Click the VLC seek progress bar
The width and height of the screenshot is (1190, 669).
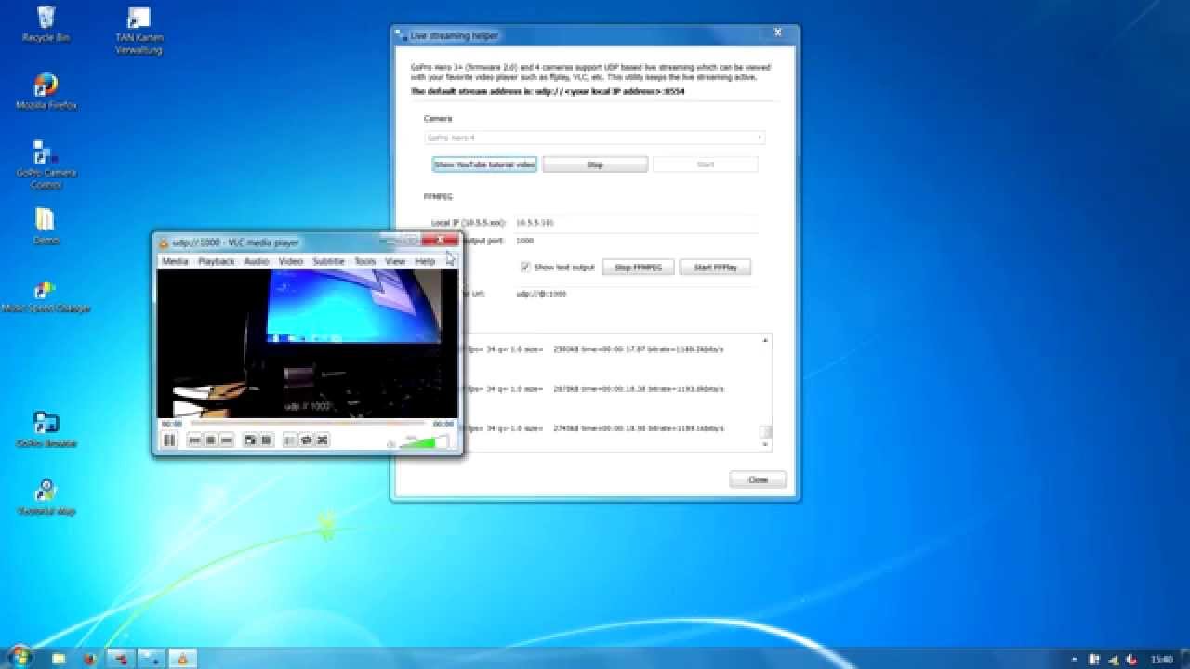point(307,424)
